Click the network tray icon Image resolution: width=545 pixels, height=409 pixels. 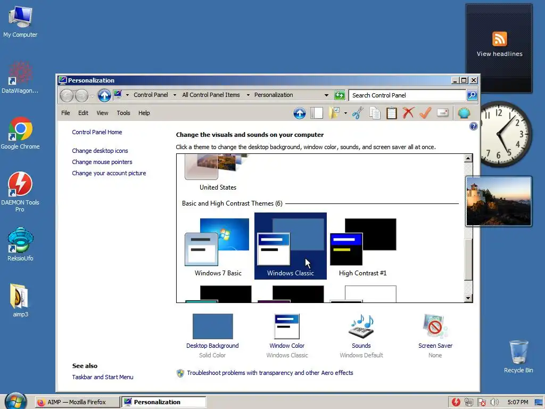click(468, 402)
